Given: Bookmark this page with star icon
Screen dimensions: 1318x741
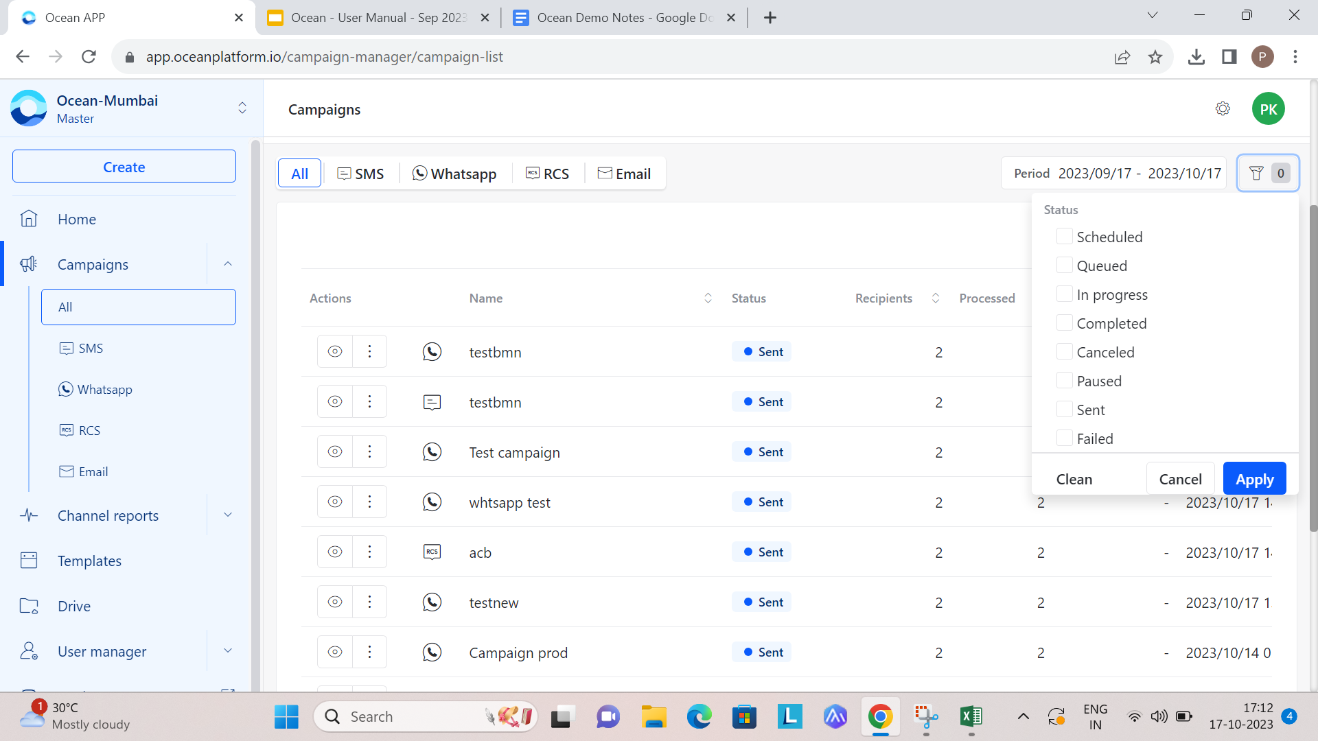Looking at the screenshot, I should click(x=1155, y=57).
